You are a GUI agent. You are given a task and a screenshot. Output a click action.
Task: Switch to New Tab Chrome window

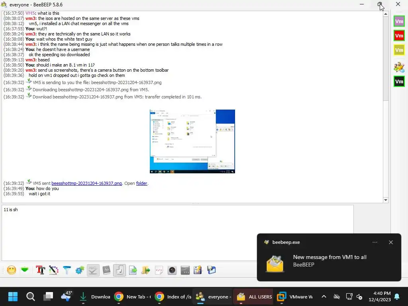(x=132, y=296)
